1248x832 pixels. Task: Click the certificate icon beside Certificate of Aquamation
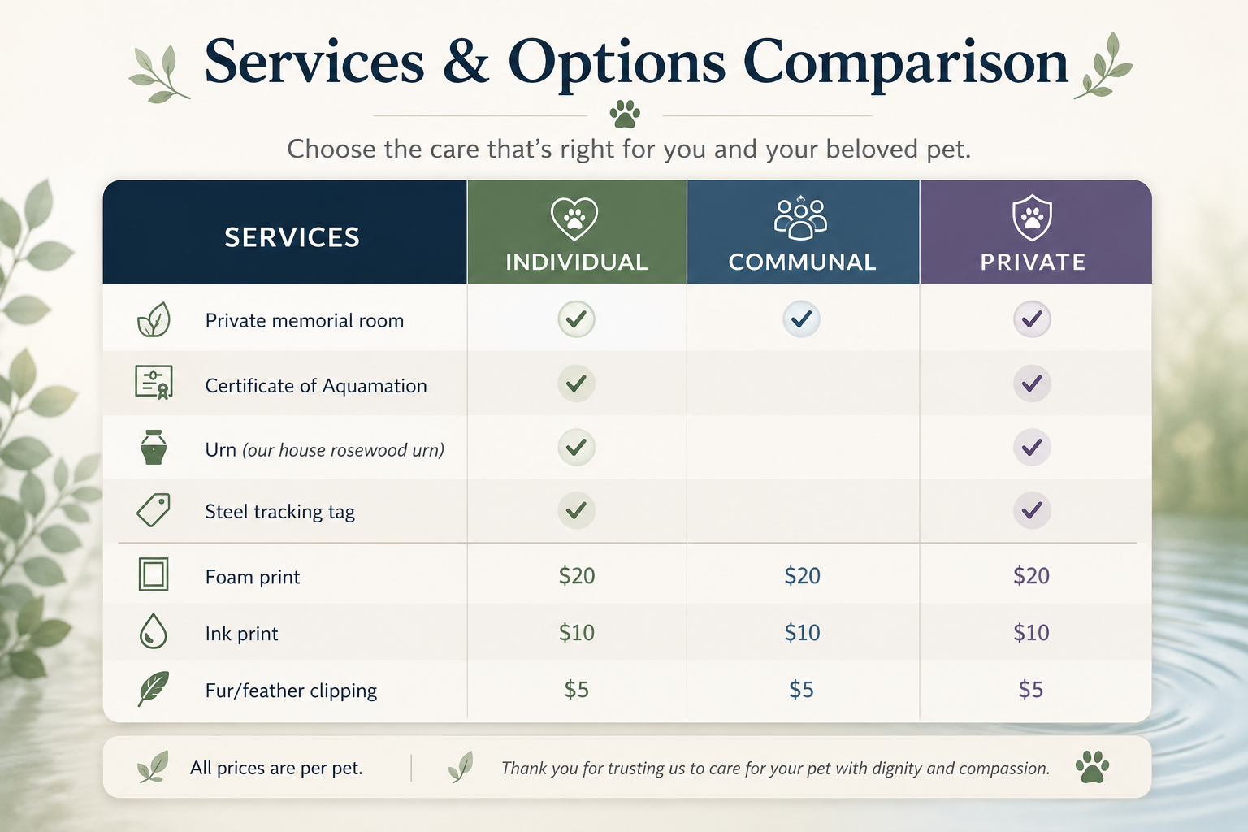pos(154,382)
